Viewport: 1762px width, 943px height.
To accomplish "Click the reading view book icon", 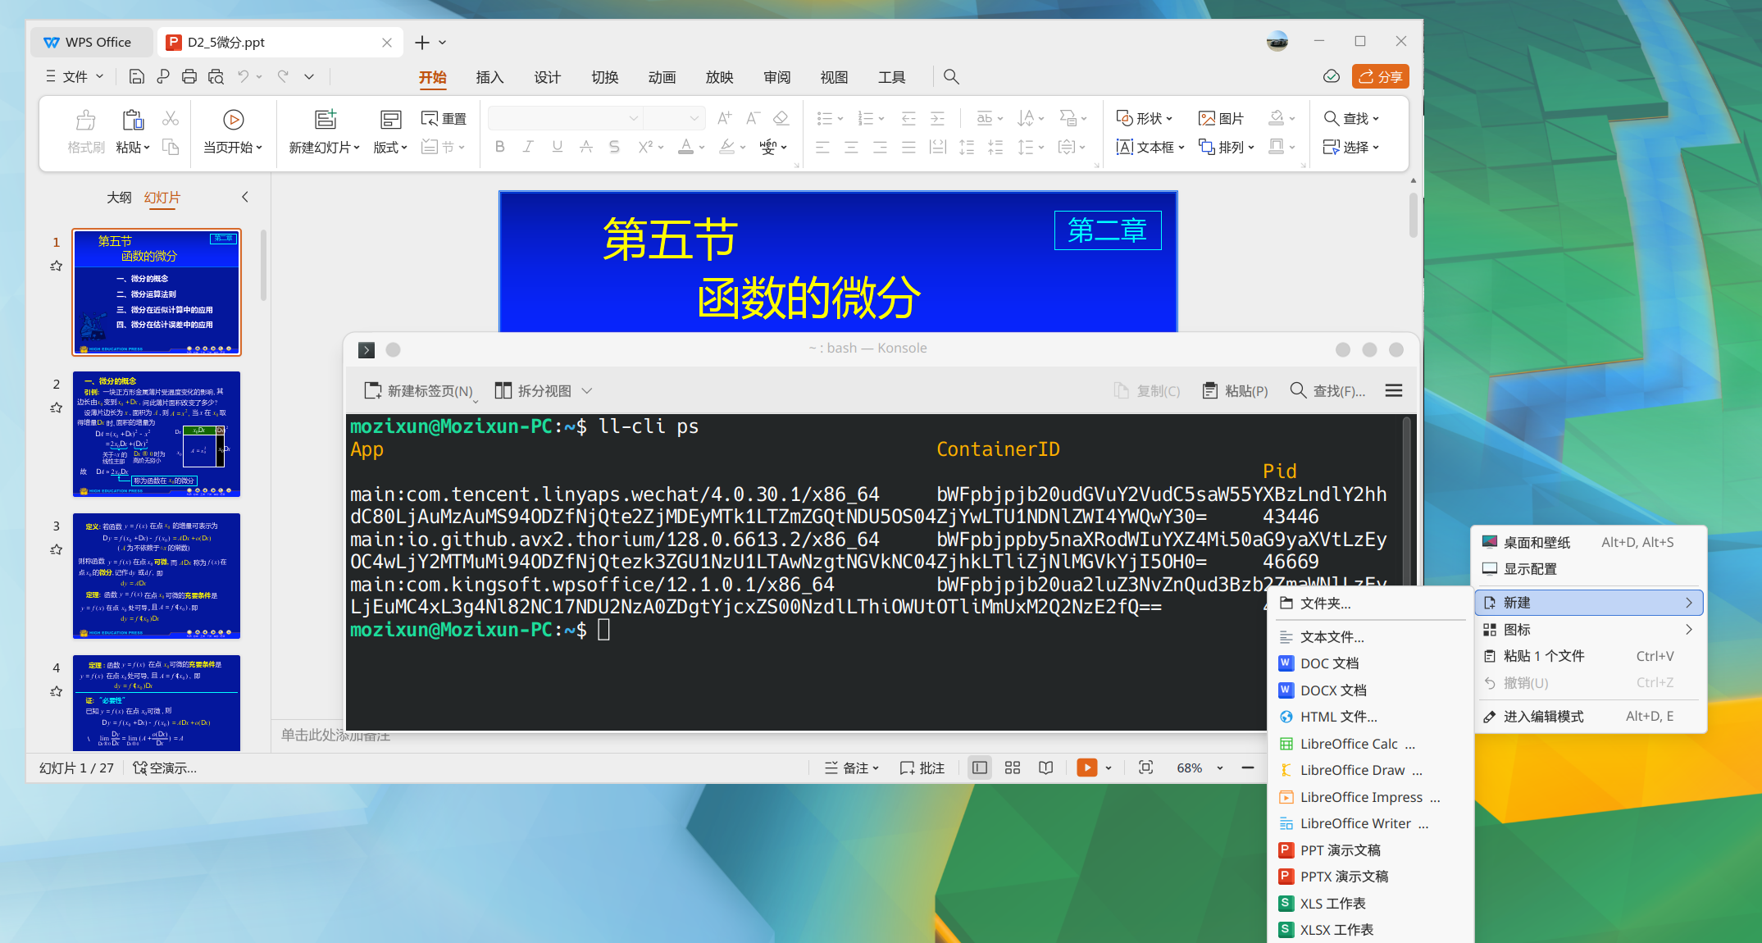I will pos(1046,768).
